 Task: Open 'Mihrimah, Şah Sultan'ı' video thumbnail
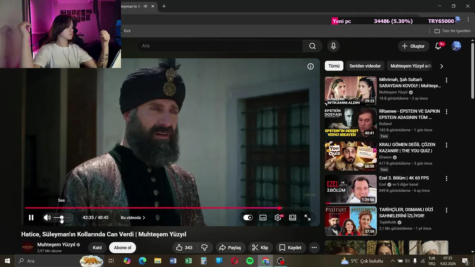[351, 91]
